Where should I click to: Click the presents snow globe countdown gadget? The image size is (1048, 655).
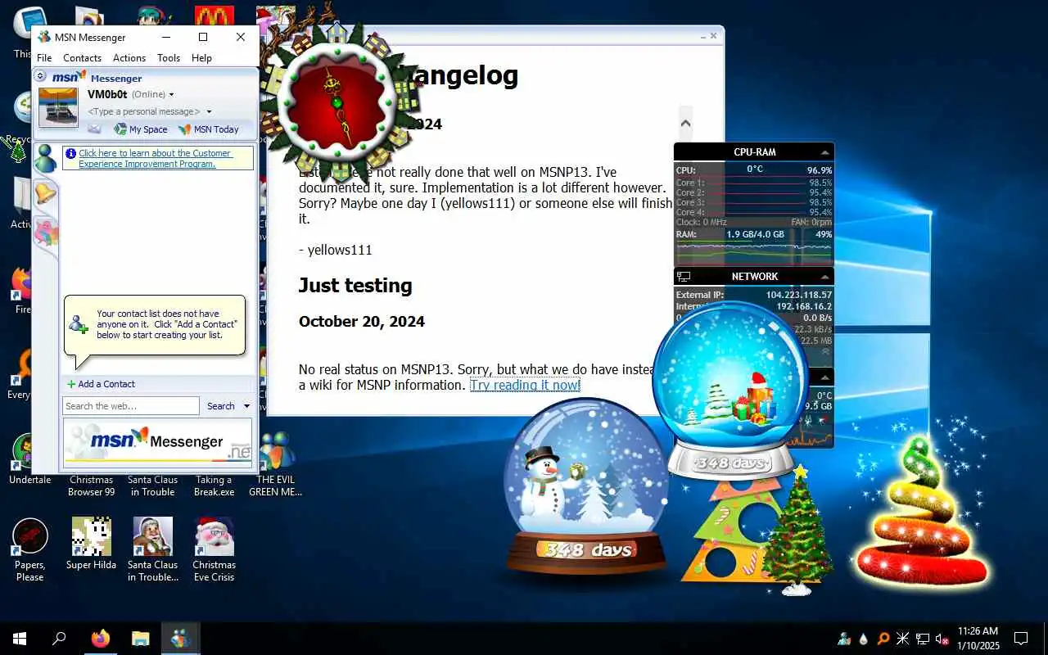731,390
